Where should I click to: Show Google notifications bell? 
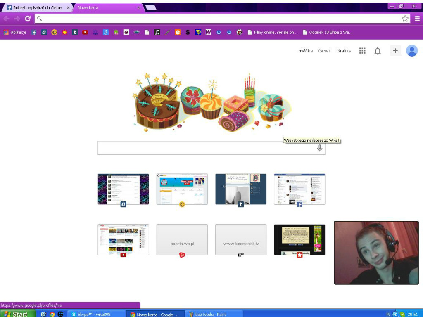[378, 51]
